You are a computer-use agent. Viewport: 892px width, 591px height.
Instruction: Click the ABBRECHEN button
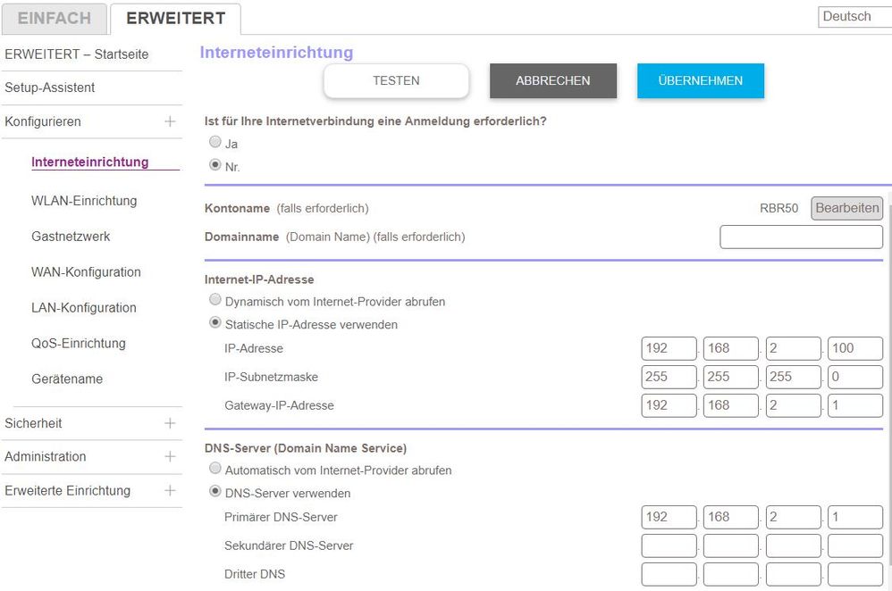(x=553, y=80)
